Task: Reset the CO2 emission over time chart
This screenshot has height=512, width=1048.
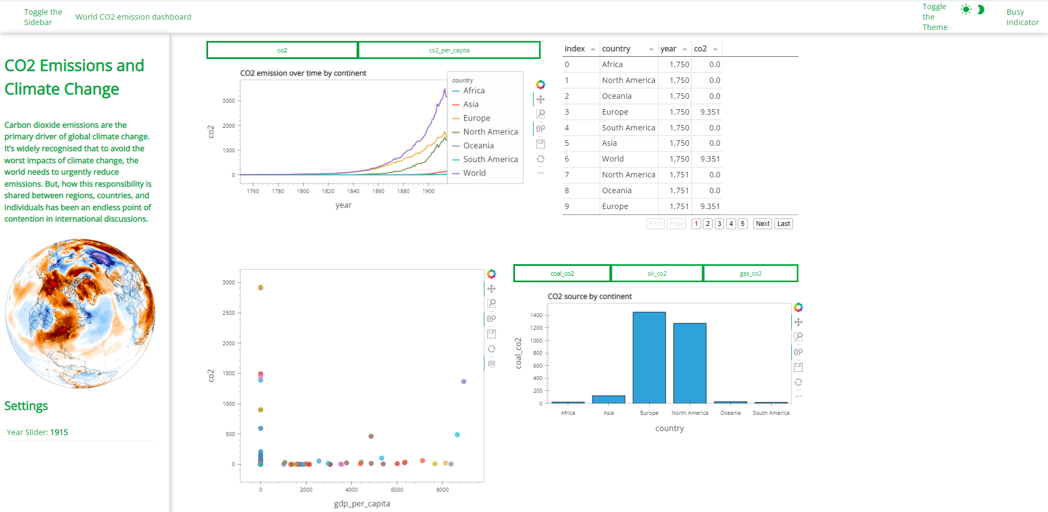Action: 541,159
